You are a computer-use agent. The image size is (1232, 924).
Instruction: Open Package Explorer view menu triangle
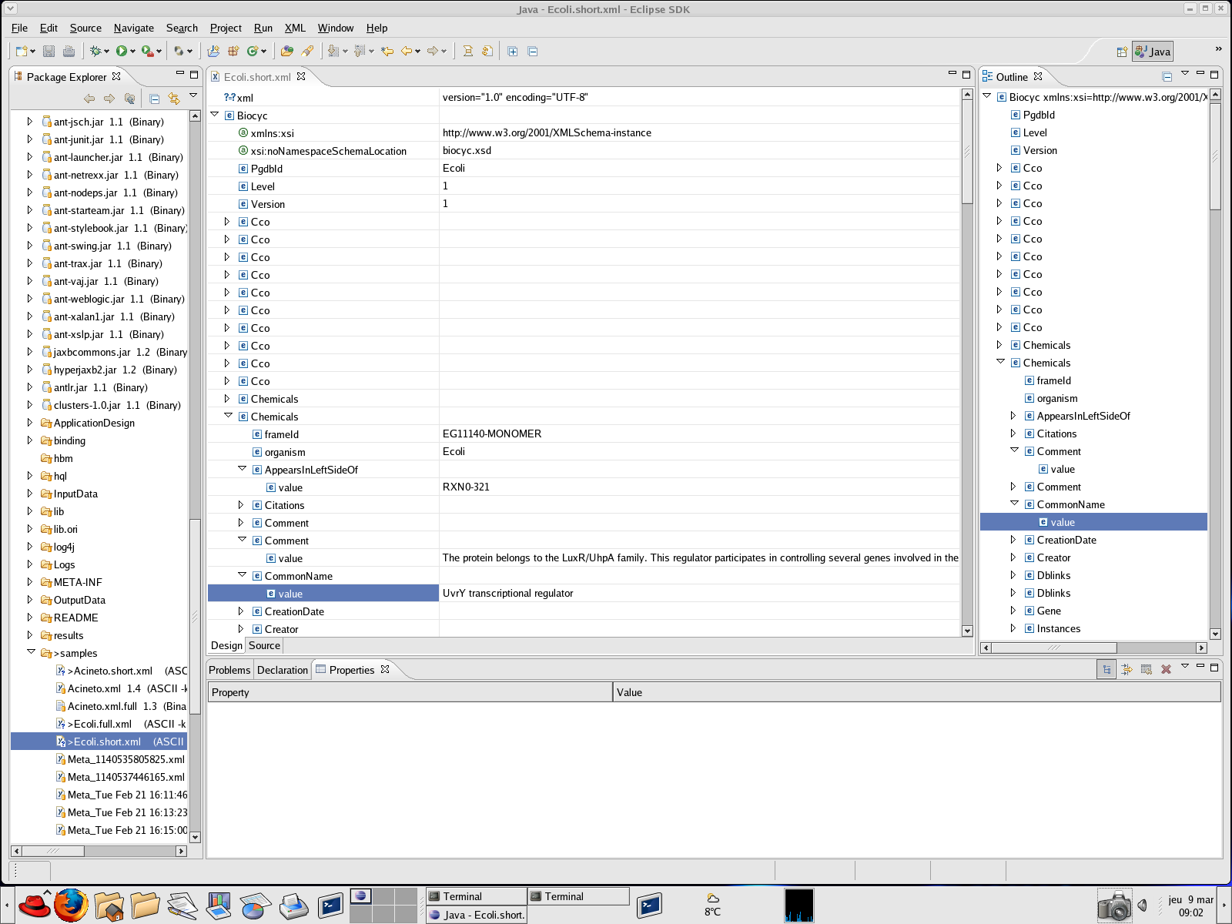point(193,95)
